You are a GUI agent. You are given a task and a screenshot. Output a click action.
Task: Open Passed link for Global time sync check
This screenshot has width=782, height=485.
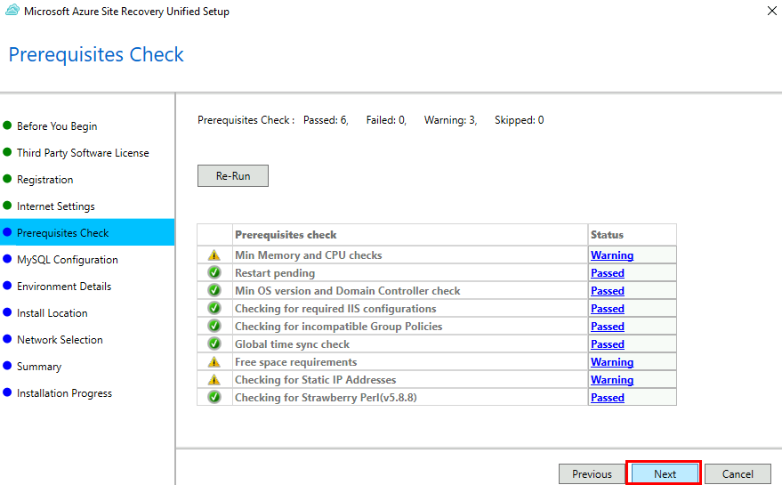pos(608,344)
